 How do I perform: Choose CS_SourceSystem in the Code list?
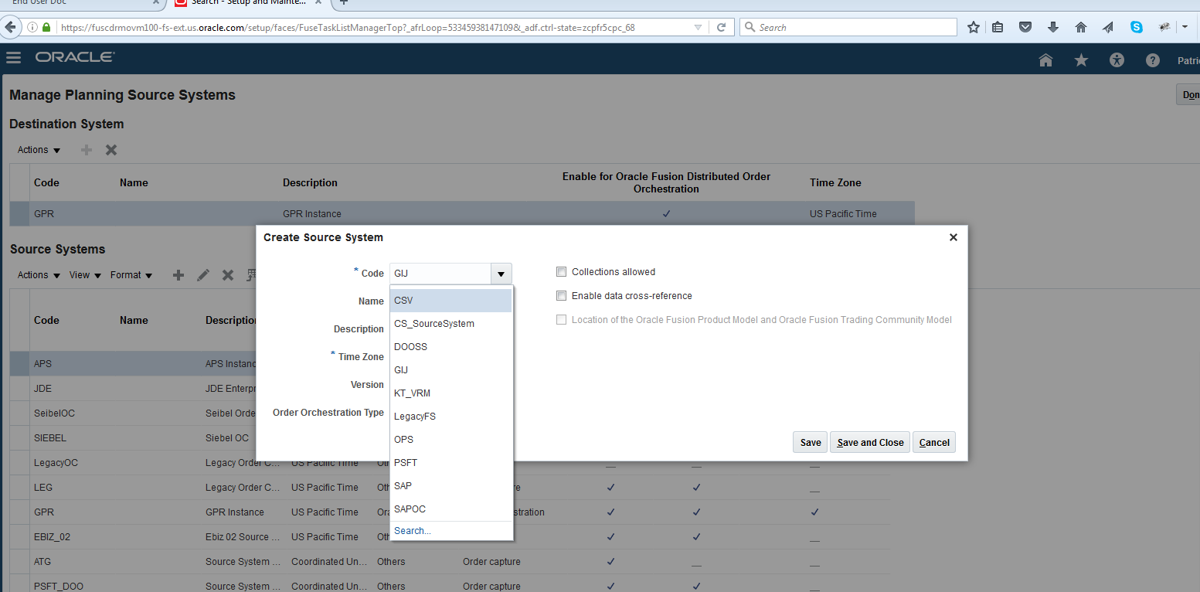(x=451, y=324)
